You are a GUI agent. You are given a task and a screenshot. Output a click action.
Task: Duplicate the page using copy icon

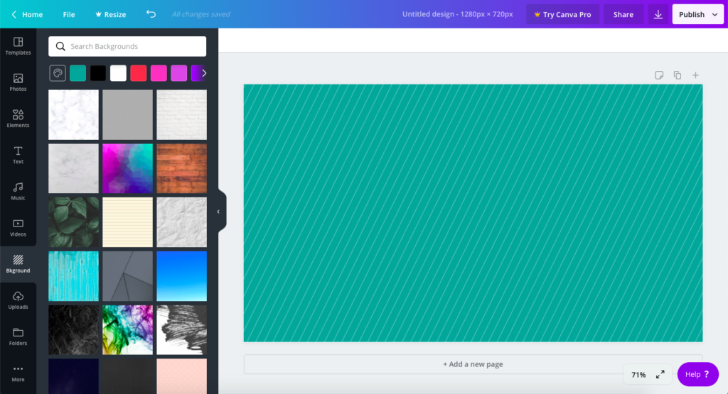pyautogui.click(x=678, y=75)
